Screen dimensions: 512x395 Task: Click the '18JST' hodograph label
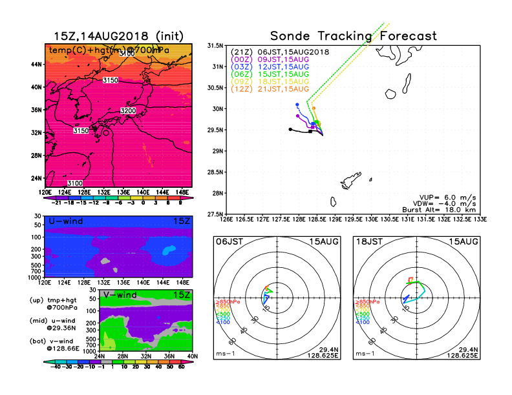coord(369,242)
